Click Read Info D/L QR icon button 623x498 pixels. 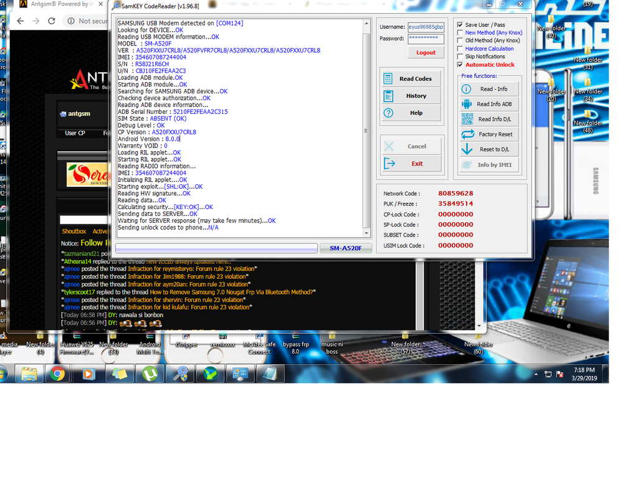[x=488, y=119]
